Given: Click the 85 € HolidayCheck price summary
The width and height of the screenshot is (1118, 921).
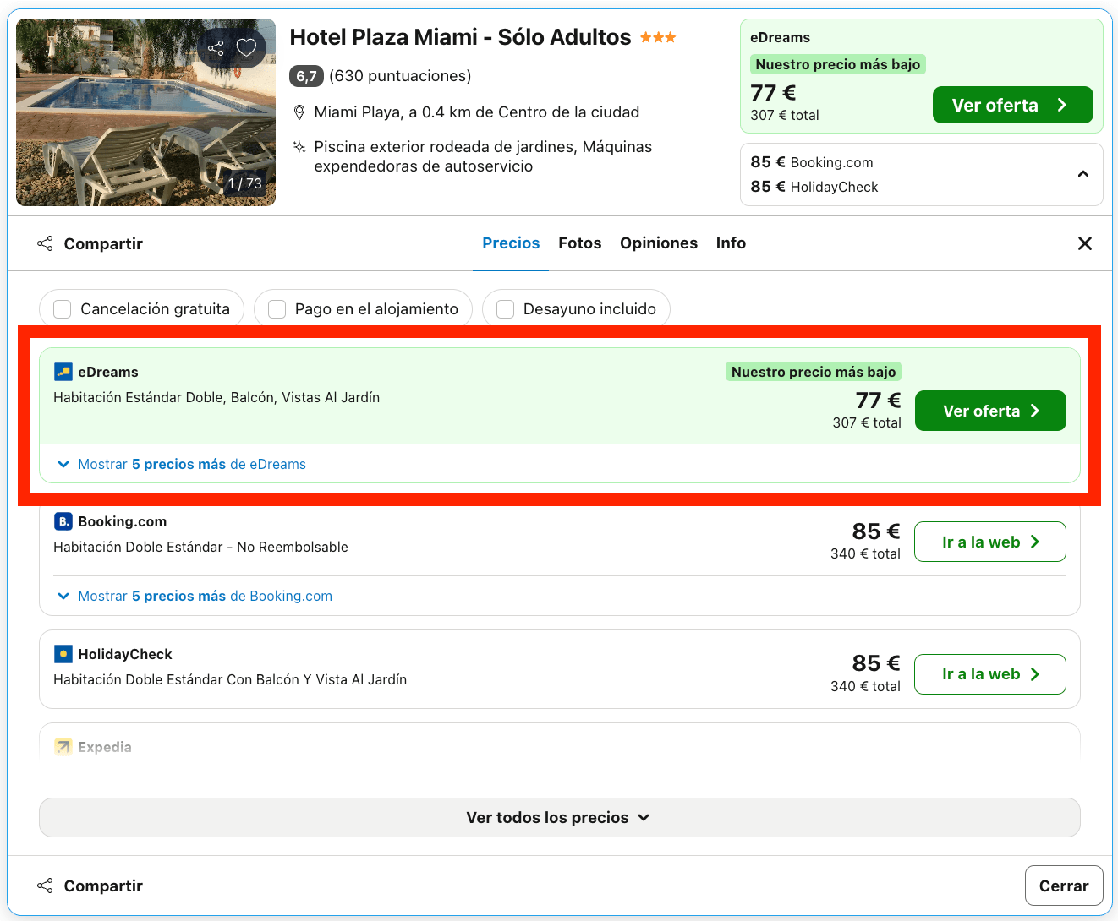Looking at the screenshot, I should point(814,187).
